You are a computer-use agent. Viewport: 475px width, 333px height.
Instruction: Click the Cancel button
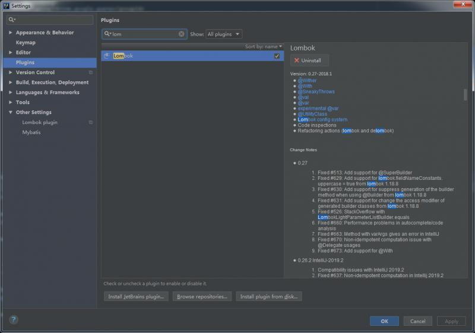click(418, 321)
